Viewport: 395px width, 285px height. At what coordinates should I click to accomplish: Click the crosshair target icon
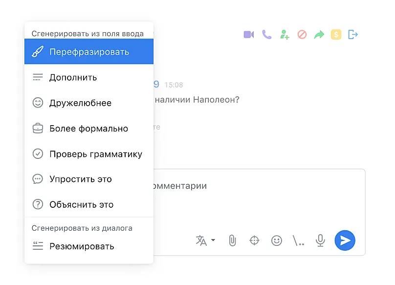(254, 241)
